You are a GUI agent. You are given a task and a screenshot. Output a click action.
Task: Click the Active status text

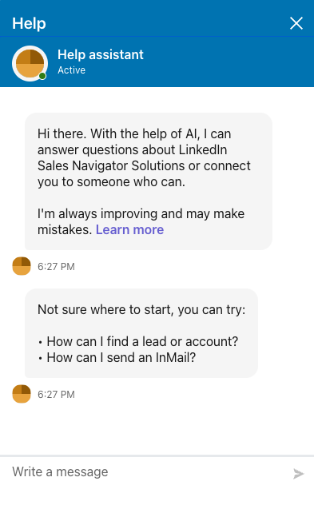[x=72, y=70]
